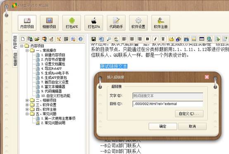Click the 打包IPA Apple button
The width and height of the screenshot is (229, 154).
94,23
